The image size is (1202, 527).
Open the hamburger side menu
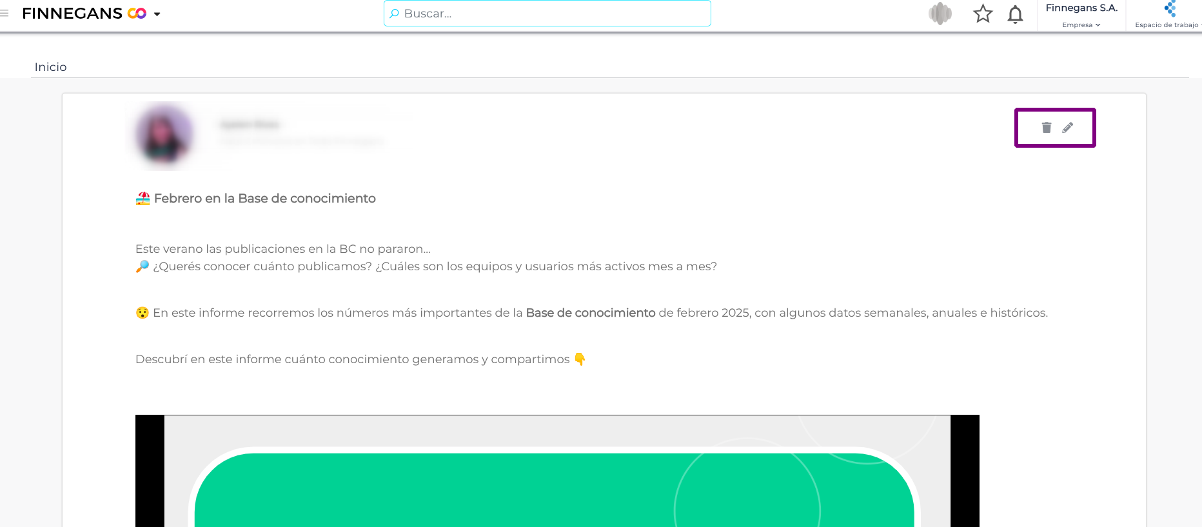tap(5, 13)
